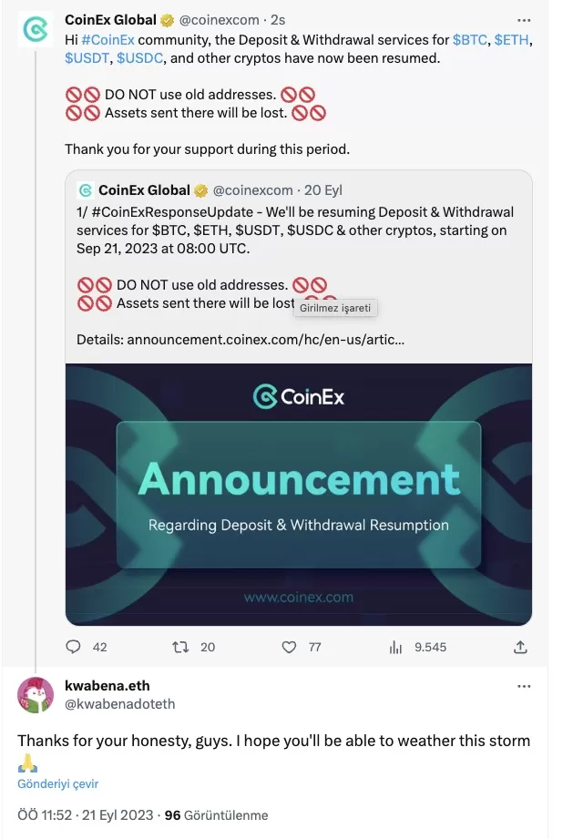Click the share upload icon
Image resolution: width=563 pixels, height=839 pixels.
pyautogui.click(x=520, y=647)
